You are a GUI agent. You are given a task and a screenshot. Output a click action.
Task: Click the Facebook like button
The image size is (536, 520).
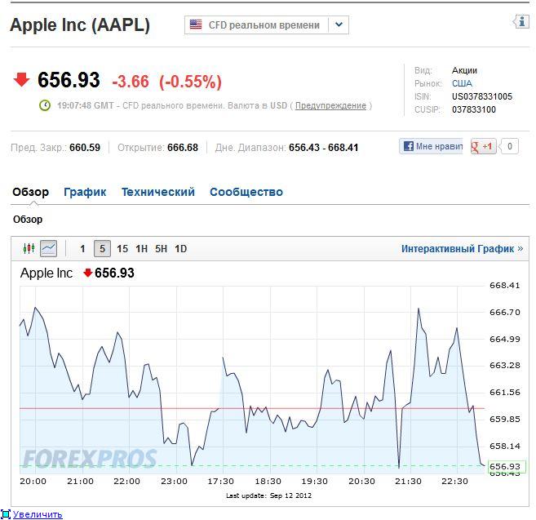(x=431, y=147)
